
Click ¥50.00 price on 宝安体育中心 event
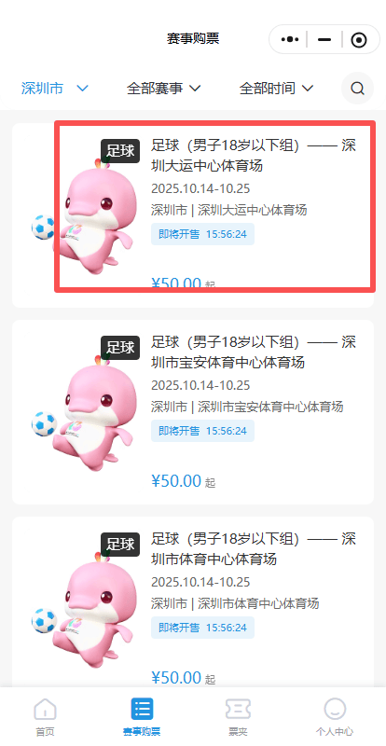pos(176,481)
